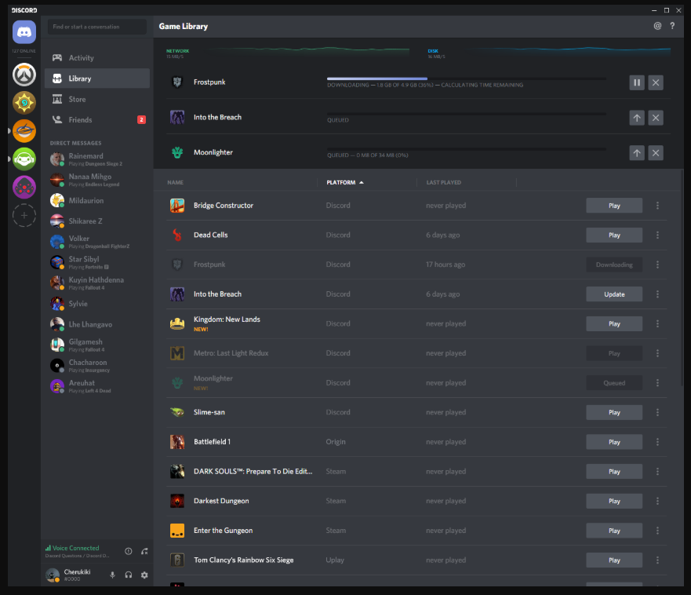Open the Discord home button
The image size is (691, 595).
click(24, 32)
